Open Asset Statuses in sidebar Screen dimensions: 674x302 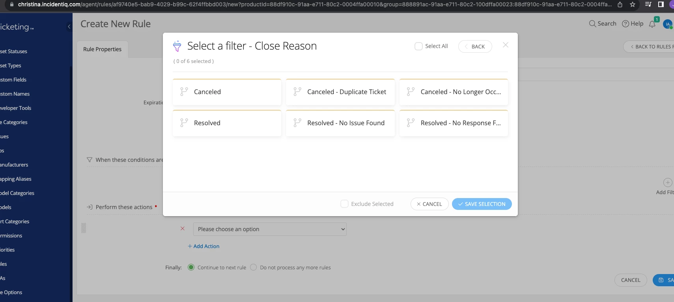[13, 51]
